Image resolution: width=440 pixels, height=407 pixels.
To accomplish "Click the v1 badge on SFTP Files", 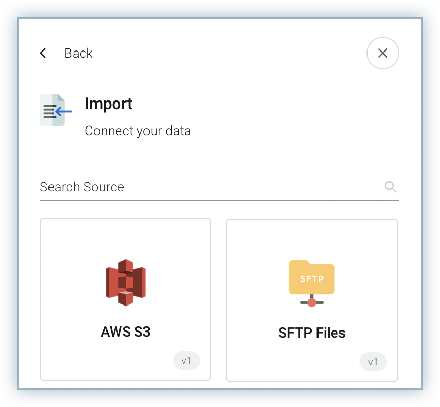I will [x=373, y=362].
